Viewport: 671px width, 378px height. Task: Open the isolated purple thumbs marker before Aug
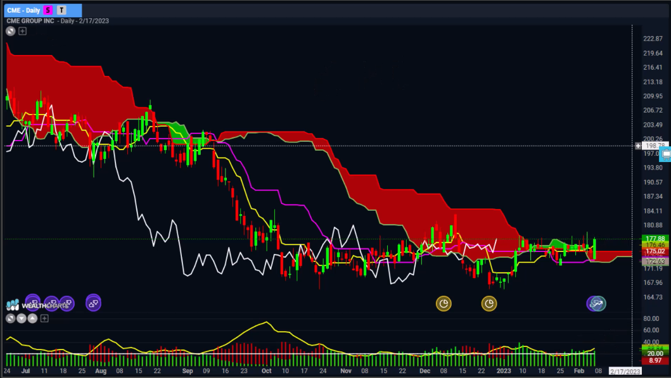(x=93, y=303)
